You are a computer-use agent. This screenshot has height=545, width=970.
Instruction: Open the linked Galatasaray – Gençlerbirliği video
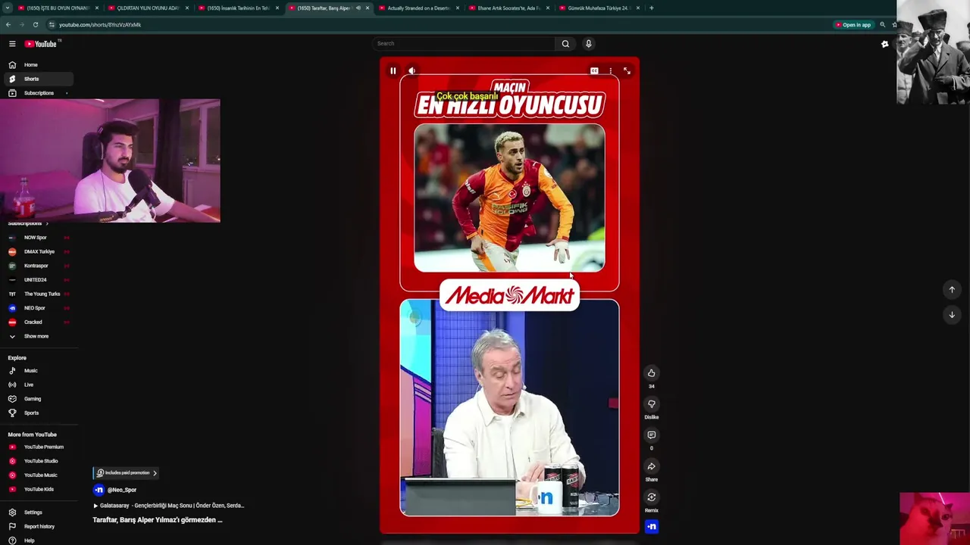[168, 506]
